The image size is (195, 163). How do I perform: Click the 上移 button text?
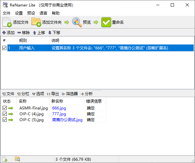(x=41, y=33)
